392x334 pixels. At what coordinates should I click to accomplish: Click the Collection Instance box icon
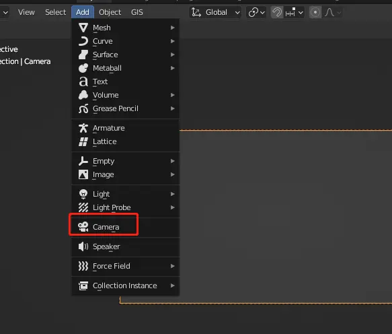pos(83,286)
